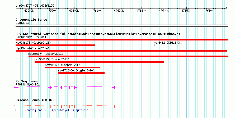
Task: Click the nsv586174 (Cooper2011) loss bar
Action: tap(128, 56)
